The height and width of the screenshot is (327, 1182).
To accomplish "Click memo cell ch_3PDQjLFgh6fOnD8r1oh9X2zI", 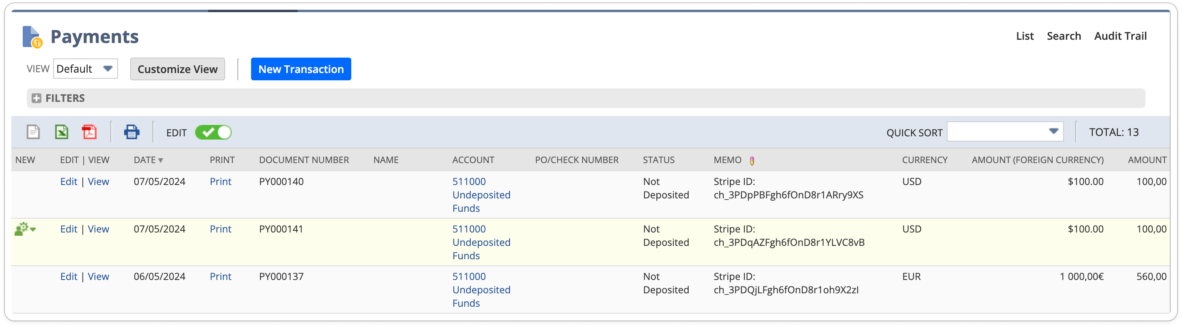I will click(786, 290).
